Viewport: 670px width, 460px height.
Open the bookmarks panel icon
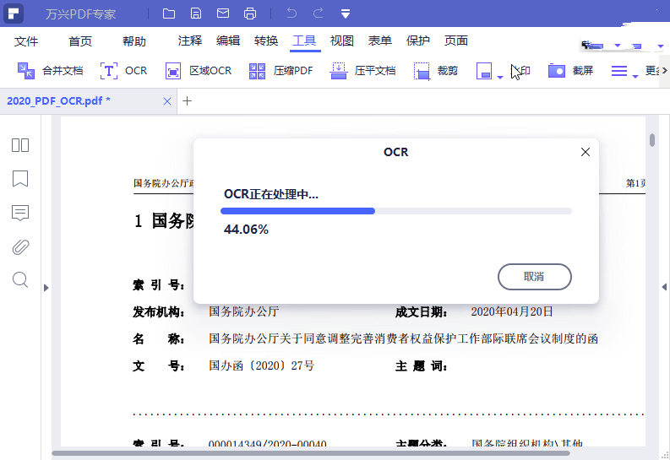[20, 179]
